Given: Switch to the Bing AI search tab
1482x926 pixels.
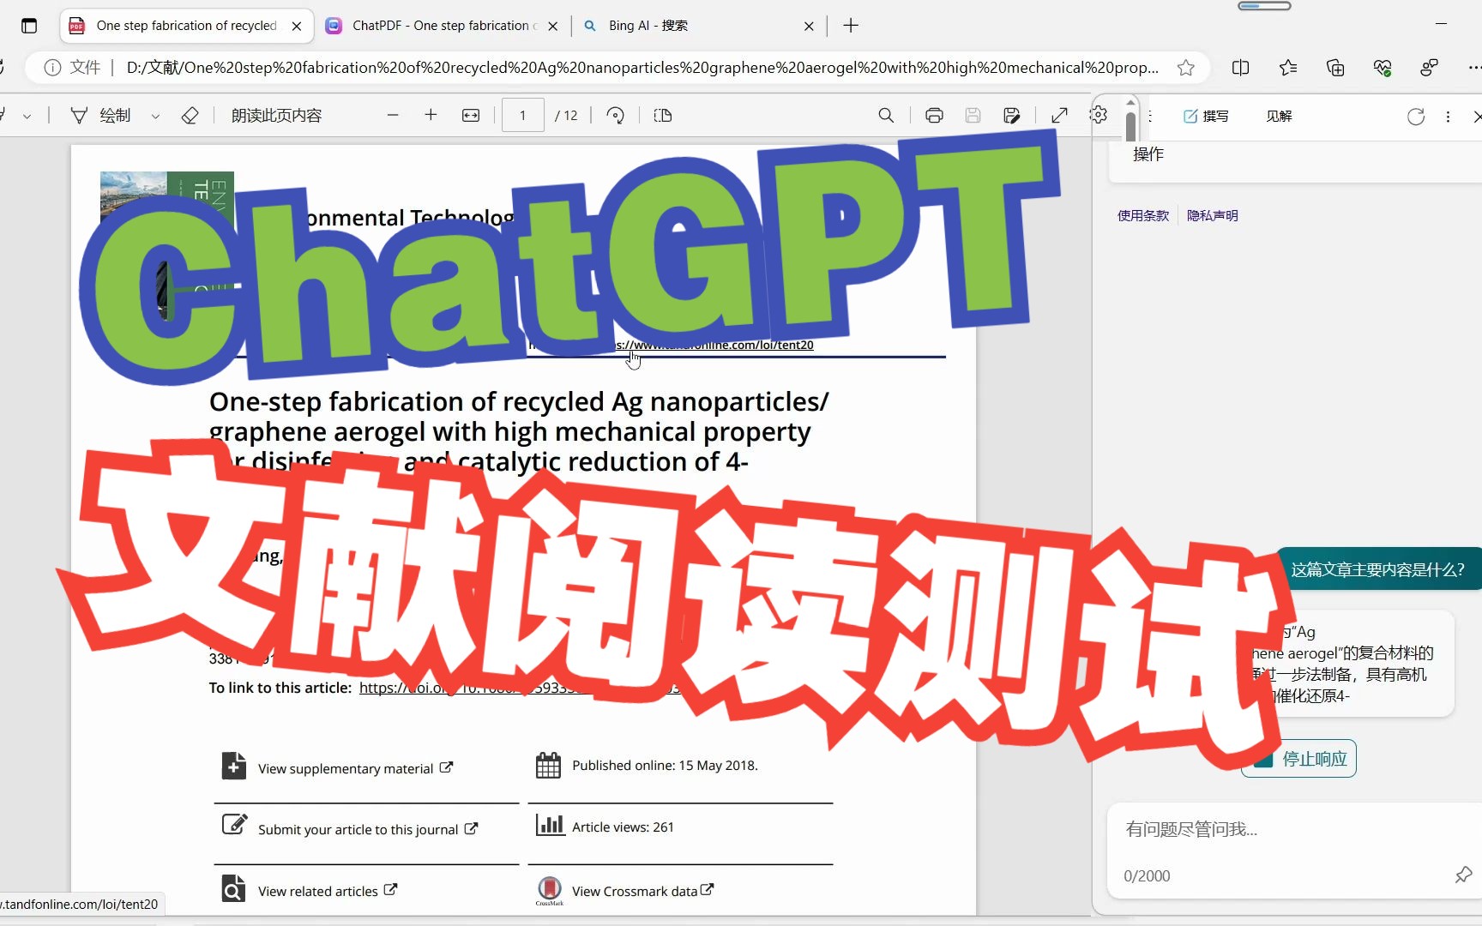Looking at the screenshot, I should (699, 26).
